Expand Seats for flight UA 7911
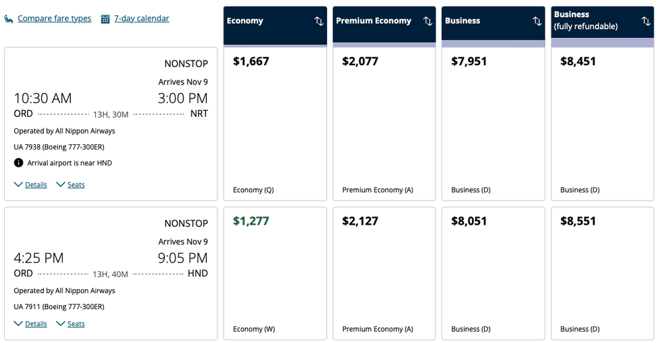 [x=70, y=324]
